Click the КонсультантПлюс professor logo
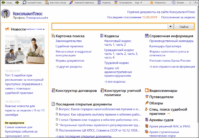 click(5, 14)
